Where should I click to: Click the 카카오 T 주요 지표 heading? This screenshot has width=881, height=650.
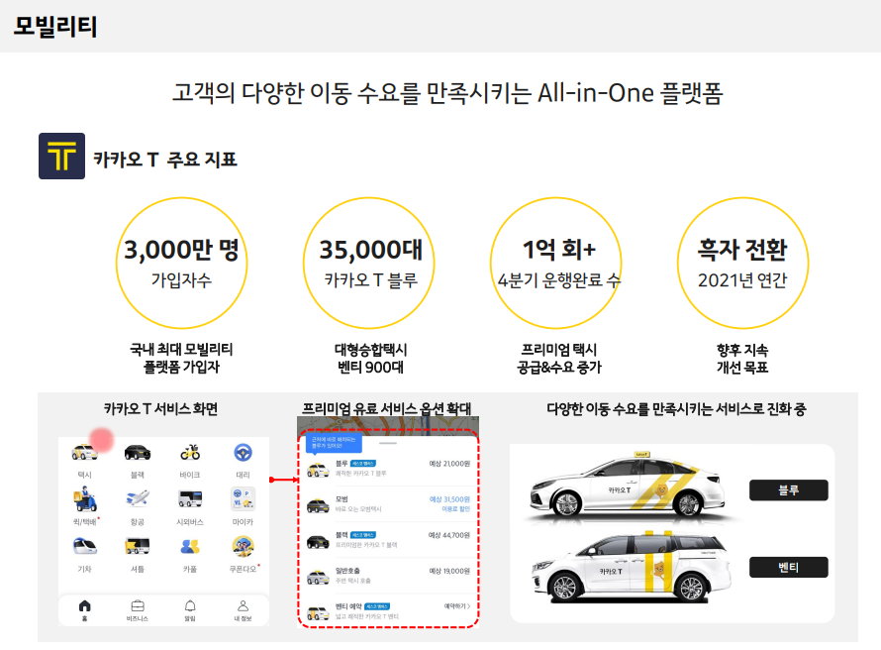[165, 160]
